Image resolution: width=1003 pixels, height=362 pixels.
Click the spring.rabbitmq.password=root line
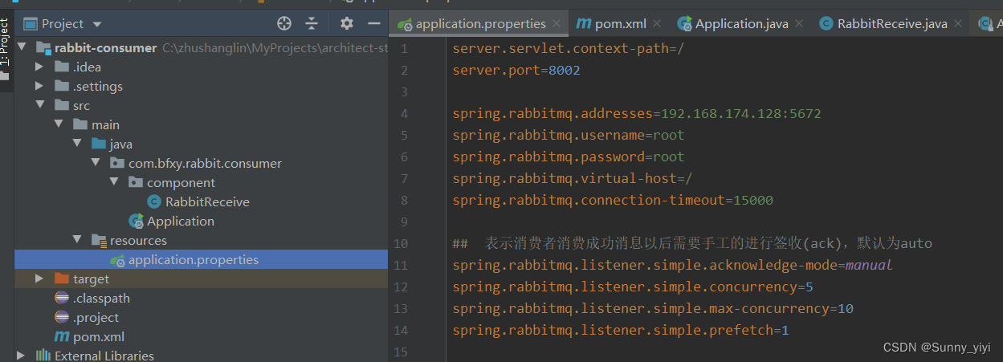point(569,157)
